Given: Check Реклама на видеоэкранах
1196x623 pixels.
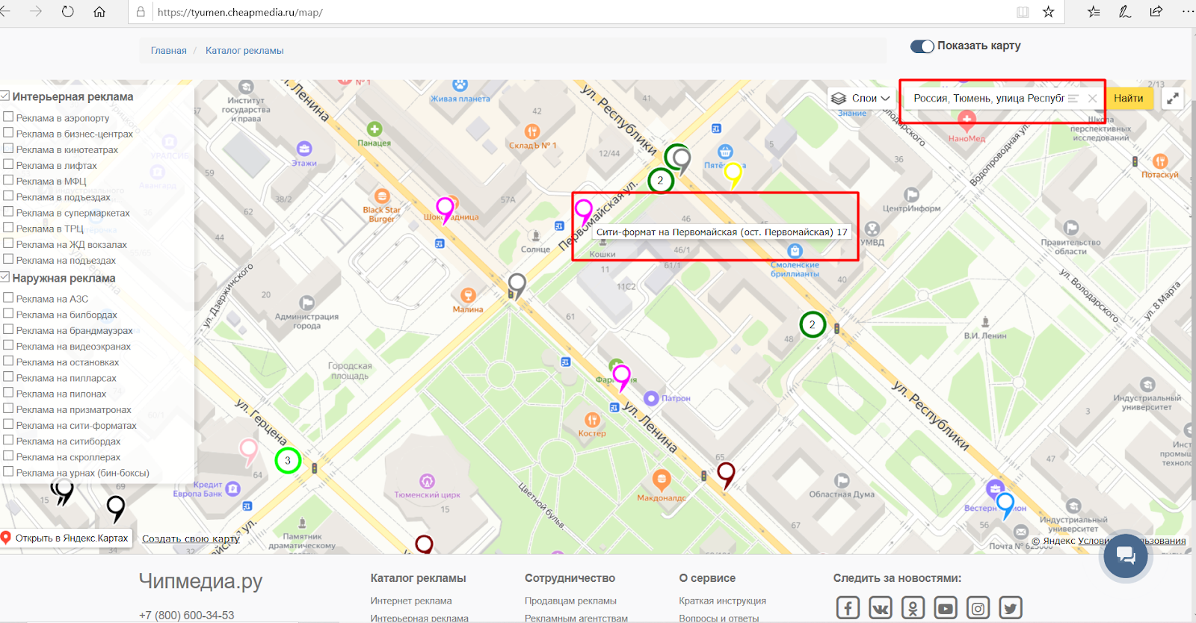Looking at the screenshot, I should pos(9,345).
